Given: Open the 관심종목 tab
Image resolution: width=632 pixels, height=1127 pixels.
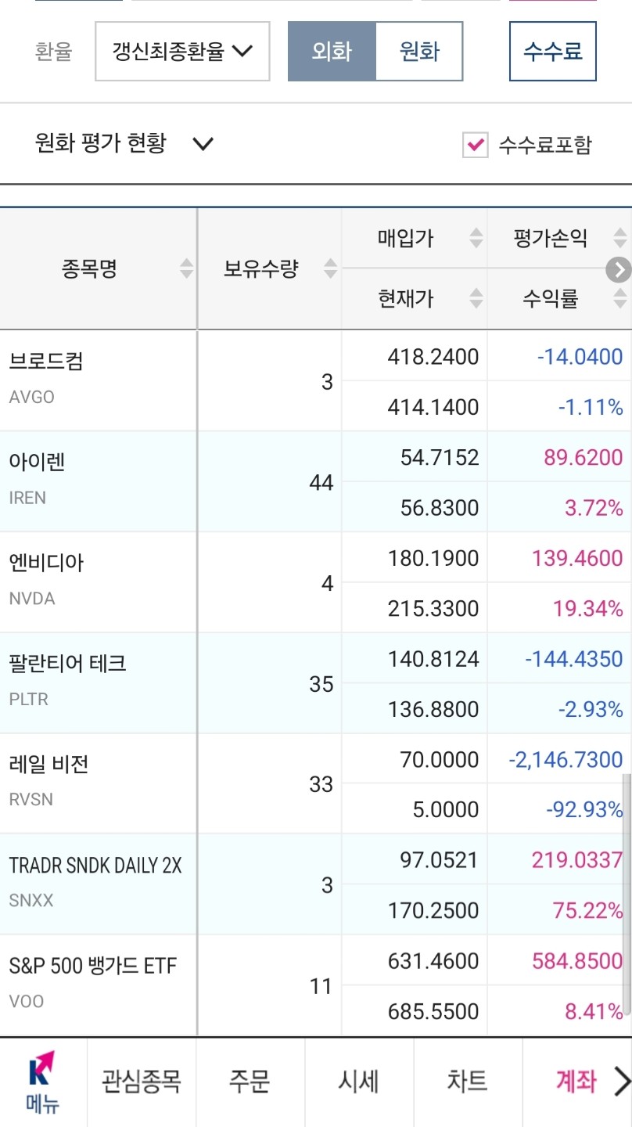Looking at the screenshot, I should 142,1082.
